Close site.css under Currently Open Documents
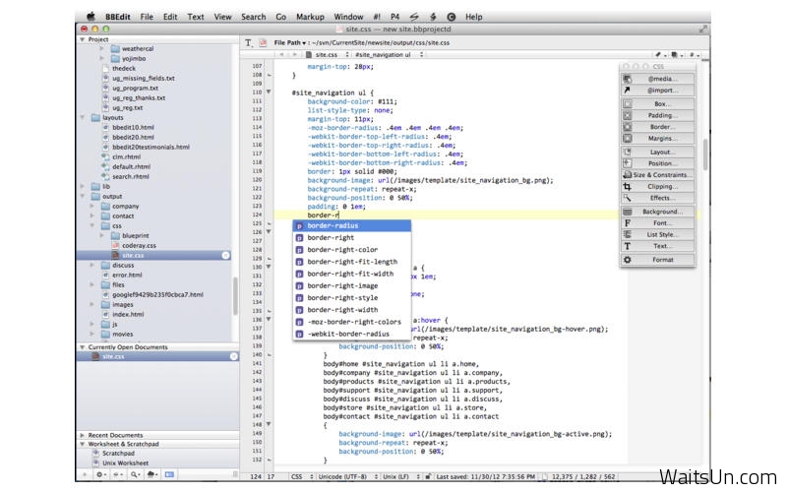This screenshot has width=787, height=492. click(233, 356)
